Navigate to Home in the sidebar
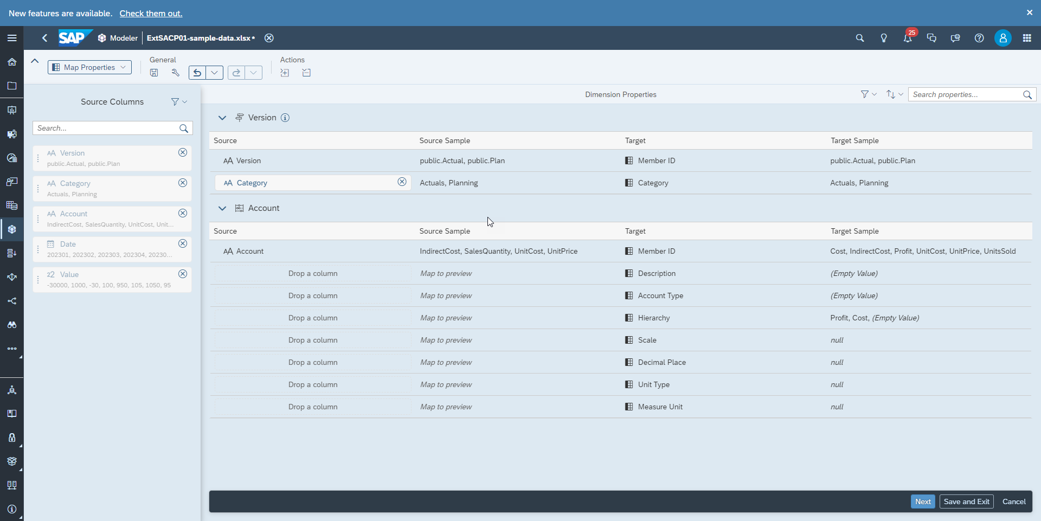Screen dimensions: 1041x521 11,62
